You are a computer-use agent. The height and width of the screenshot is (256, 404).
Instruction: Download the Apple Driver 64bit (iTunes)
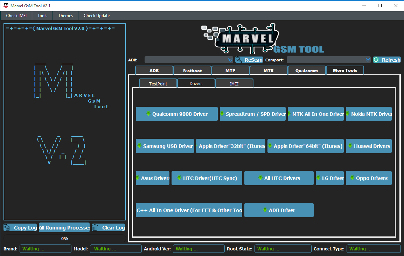click(306, 146)
